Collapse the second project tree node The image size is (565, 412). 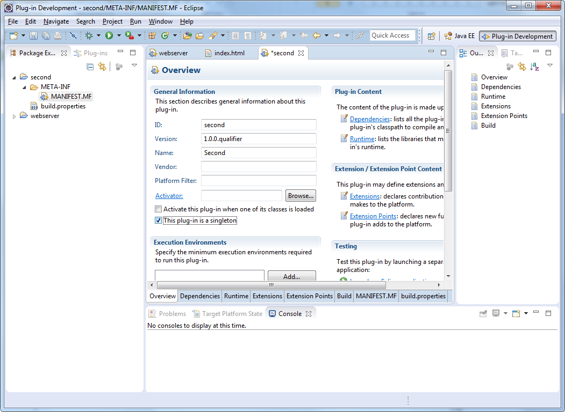(x=14, y=77)
